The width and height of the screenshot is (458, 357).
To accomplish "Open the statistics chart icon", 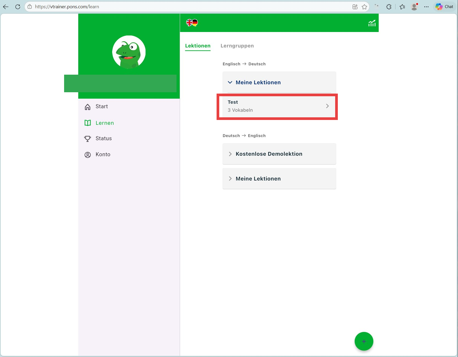I will point(372,23).
